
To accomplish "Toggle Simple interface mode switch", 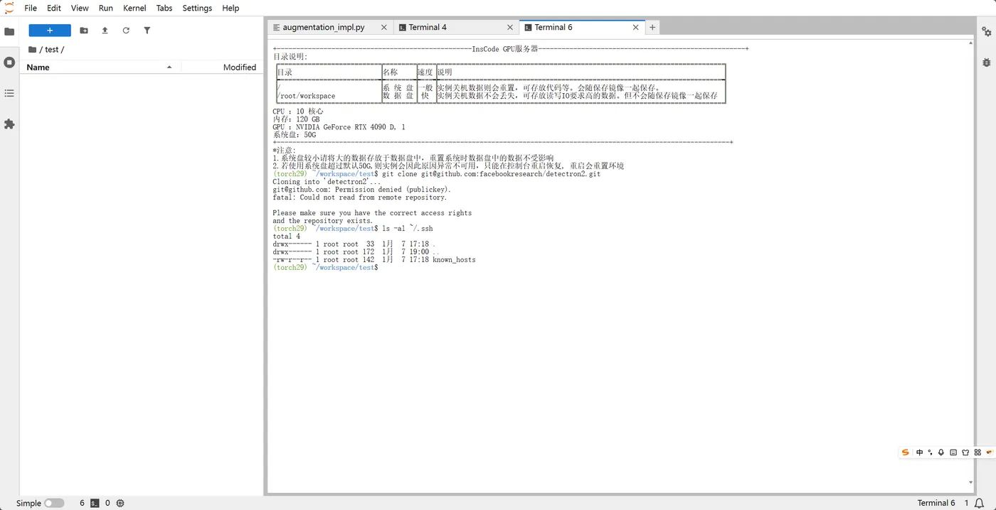I will click(x=54, y=503).
